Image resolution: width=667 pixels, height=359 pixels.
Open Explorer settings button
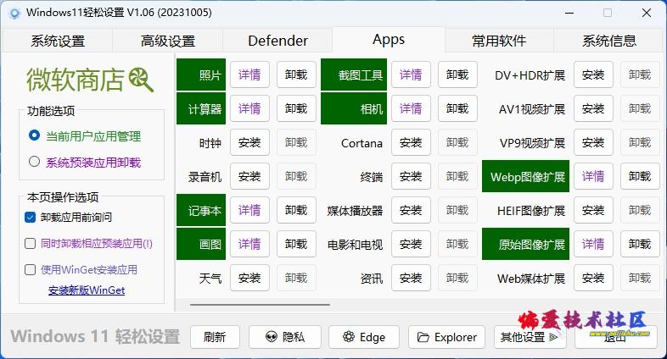446,337
